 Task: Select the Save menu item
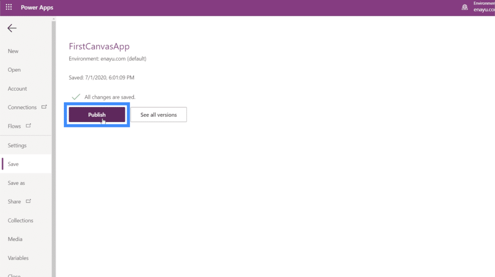(x=26, y=164)
